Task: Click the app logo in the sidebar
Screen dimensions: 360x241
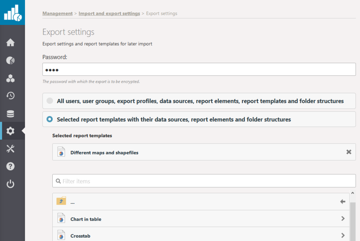Action: point(13,13)
